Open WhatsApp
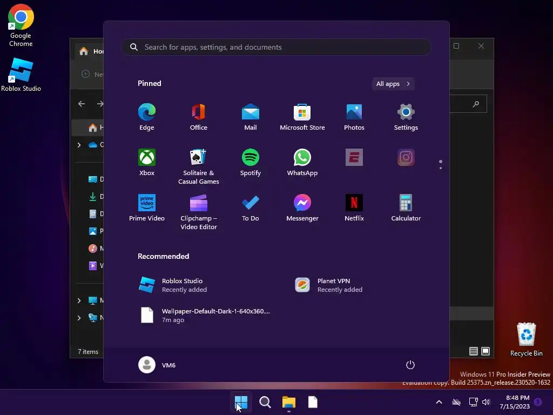This screenshot has width=553, height=415. point(302,163)
